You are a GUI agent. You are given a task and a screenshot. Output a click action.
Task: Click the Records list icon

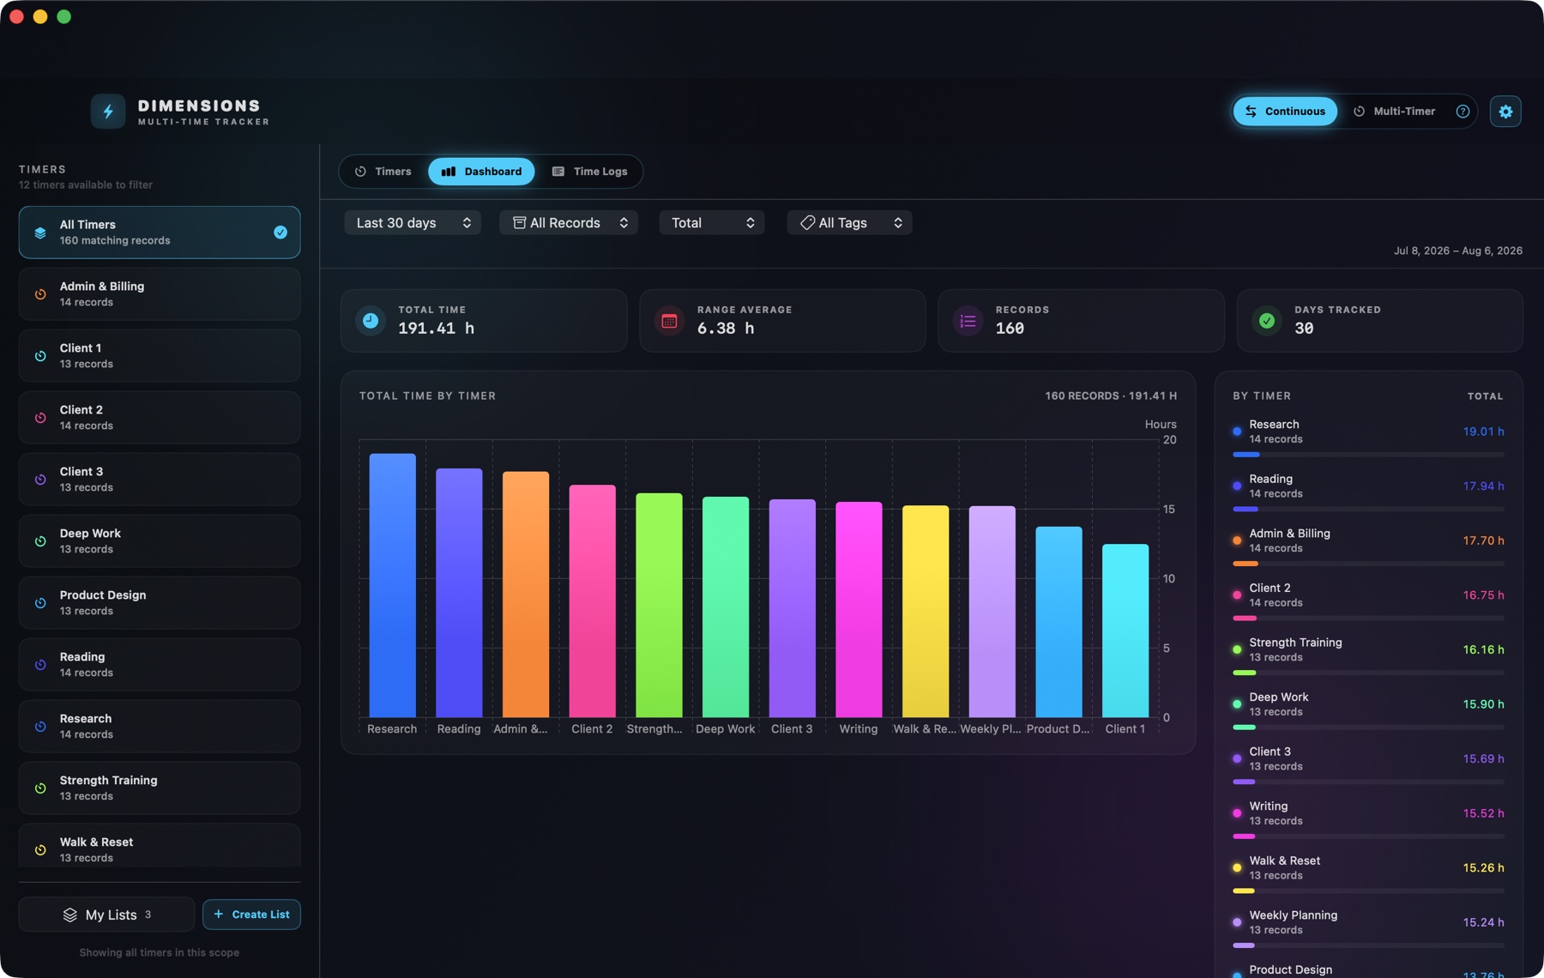(x=968, y=321)
